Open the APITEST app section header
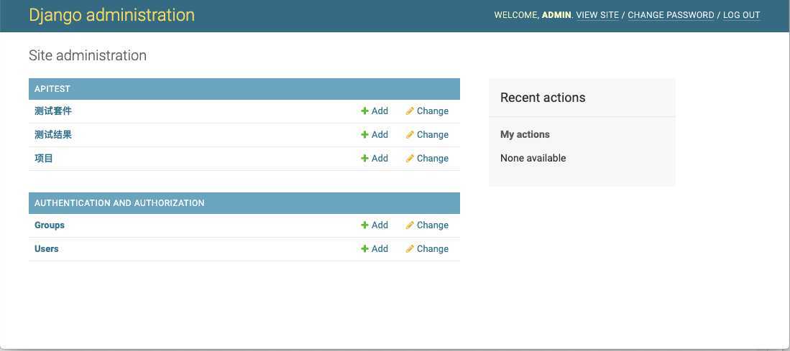 [x=52, y=89]
